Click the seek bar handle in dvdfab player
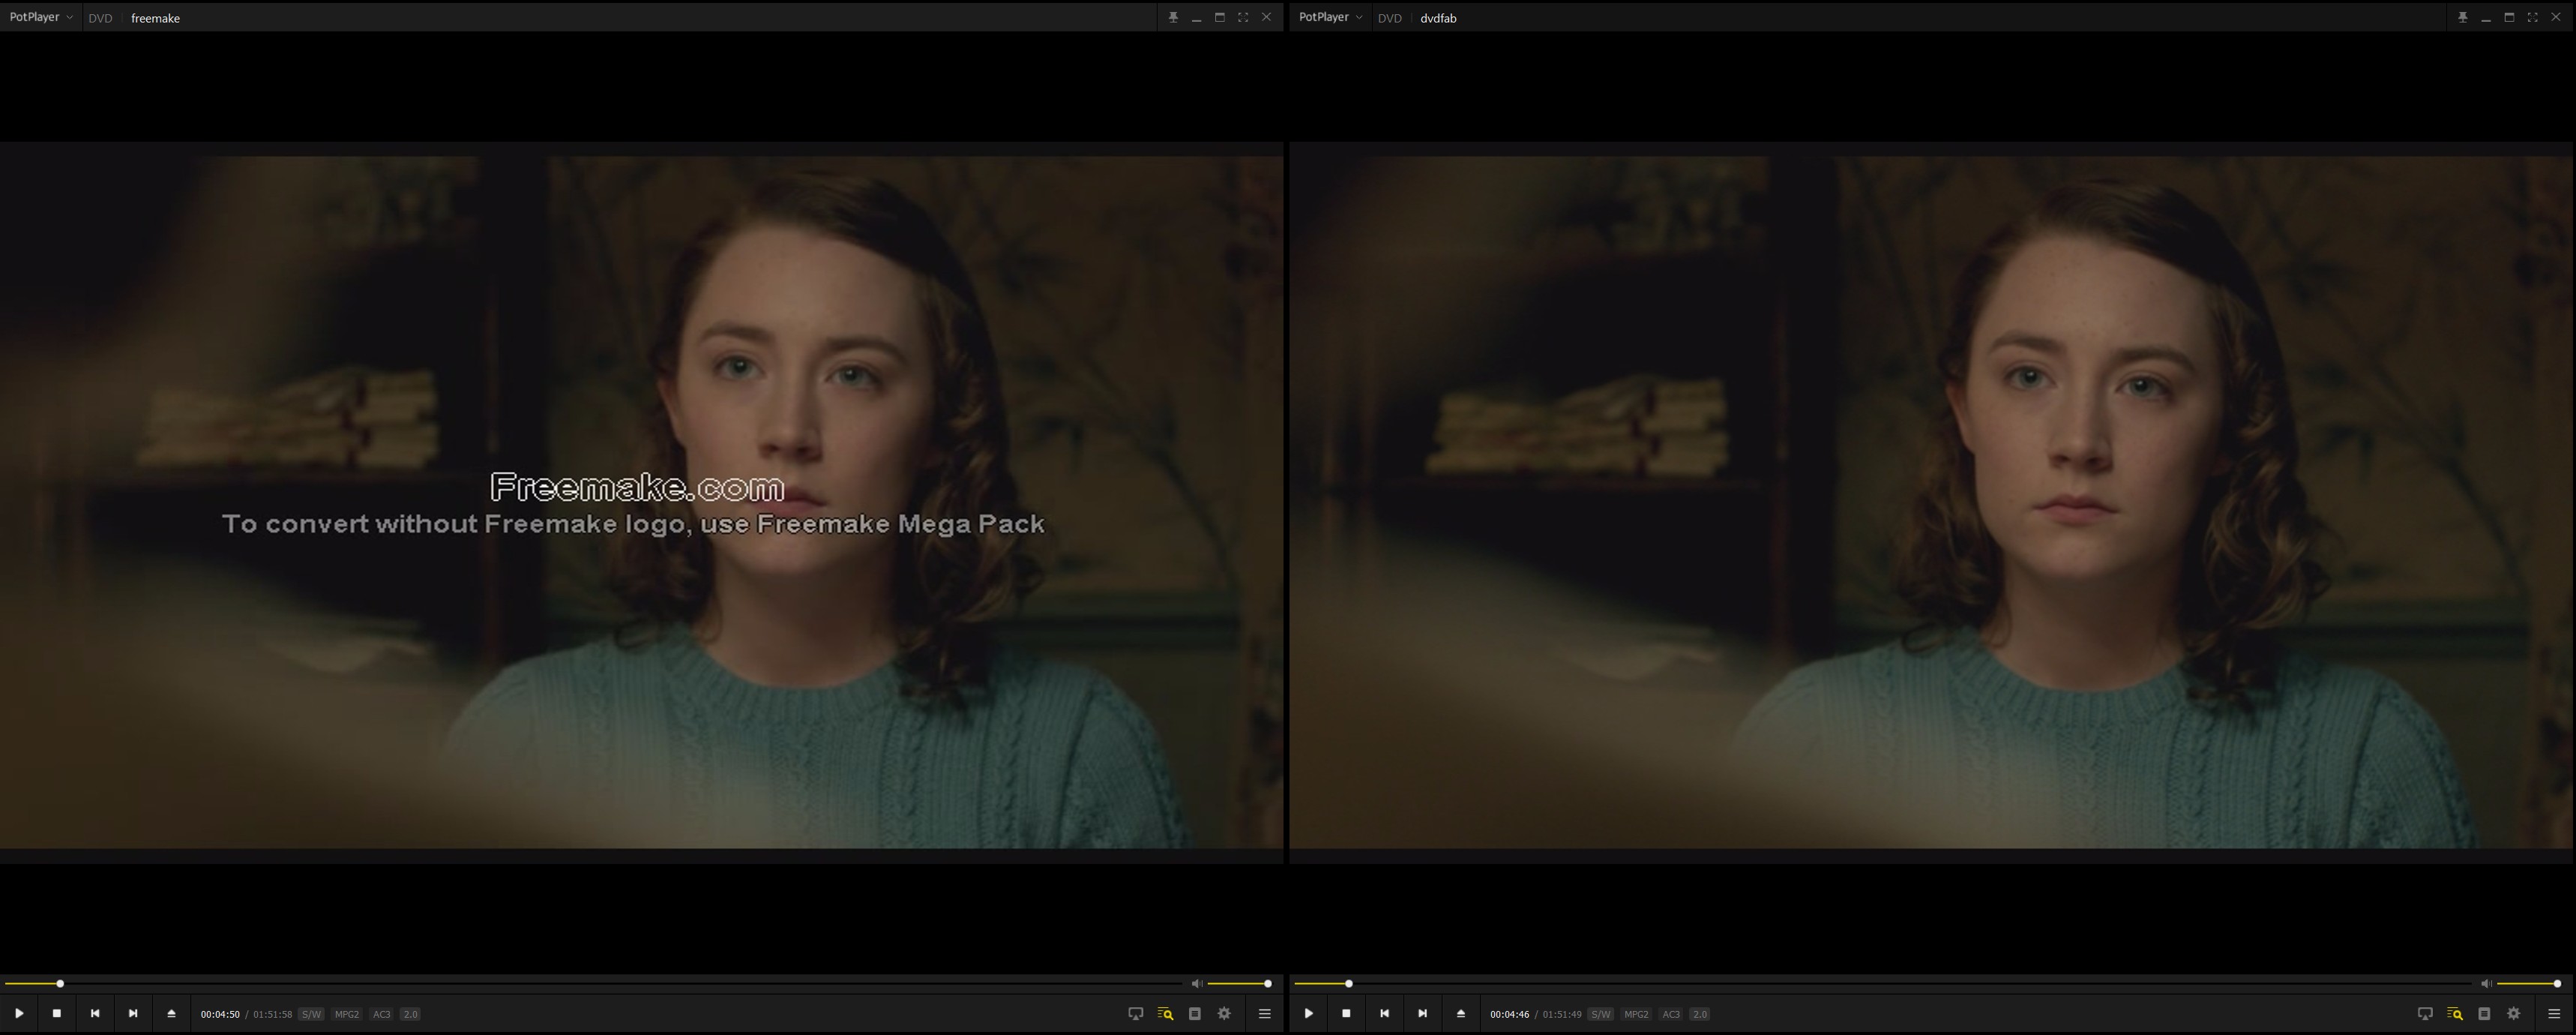This screenshot has height=1035, width=2576. [1348, 984]
